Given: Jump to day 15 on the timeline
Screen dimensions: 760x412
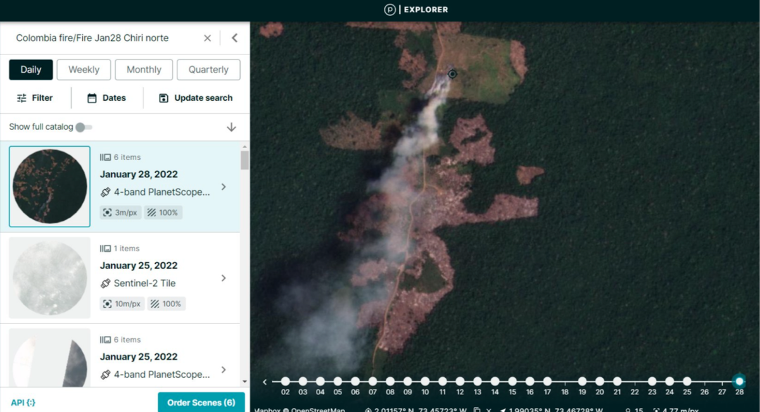Looking at the screenshot, I should click(512, 382).
